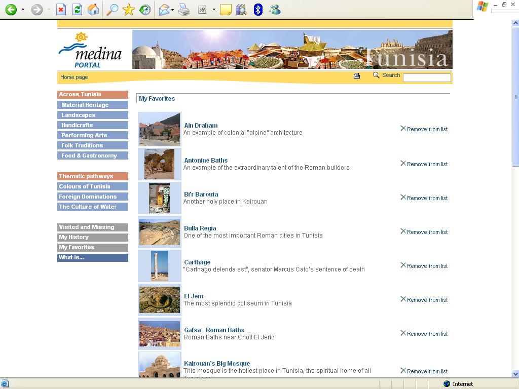Screen dimensions: 519x389
Task: Open Across Tunisia menu section
Action: 93,95
